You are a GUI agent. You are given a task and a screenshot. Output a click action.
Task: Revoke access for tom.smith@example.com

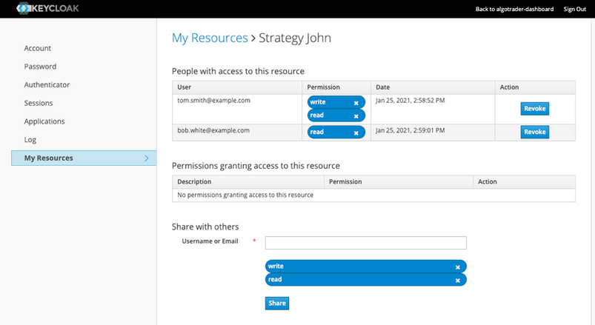pyautogui.click(x=535, y=109)
